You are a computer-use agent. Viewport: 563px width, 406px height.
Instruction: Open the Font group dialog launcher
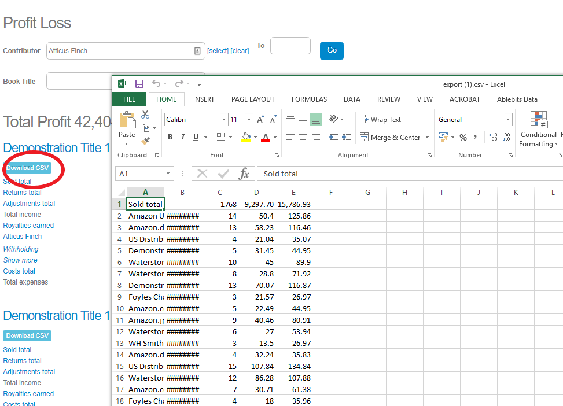point(277,155)
